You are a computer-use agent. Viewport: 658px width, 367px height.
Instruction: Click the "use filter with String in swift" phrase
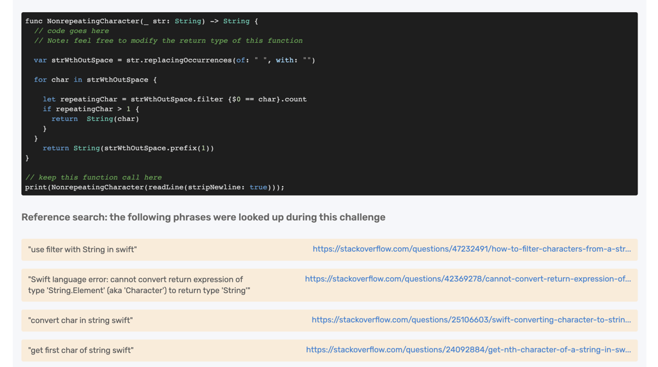point(82,250)
